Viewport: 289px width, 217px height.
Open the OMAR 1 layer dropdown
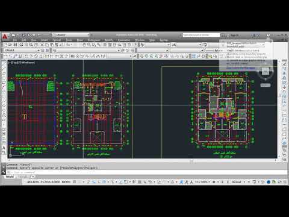22,50
